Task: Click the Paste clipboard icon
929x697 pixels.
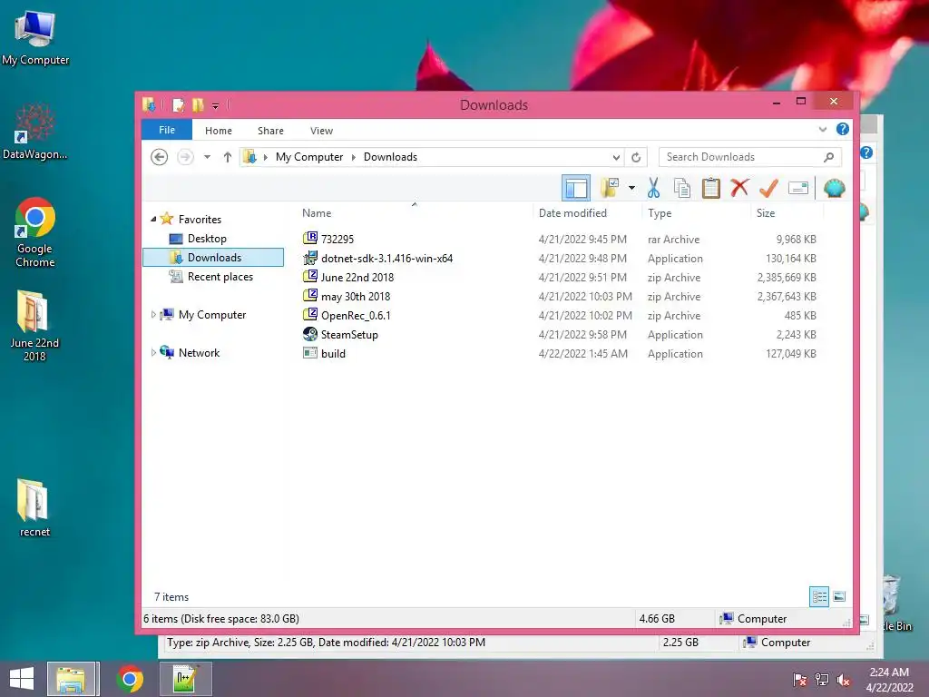Action: point(711,188)
